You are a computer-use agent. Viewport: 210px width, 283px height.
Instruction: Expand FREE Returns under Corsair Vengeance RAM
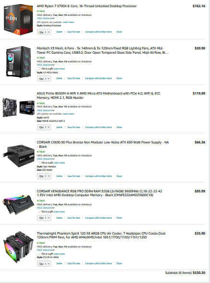46,208
